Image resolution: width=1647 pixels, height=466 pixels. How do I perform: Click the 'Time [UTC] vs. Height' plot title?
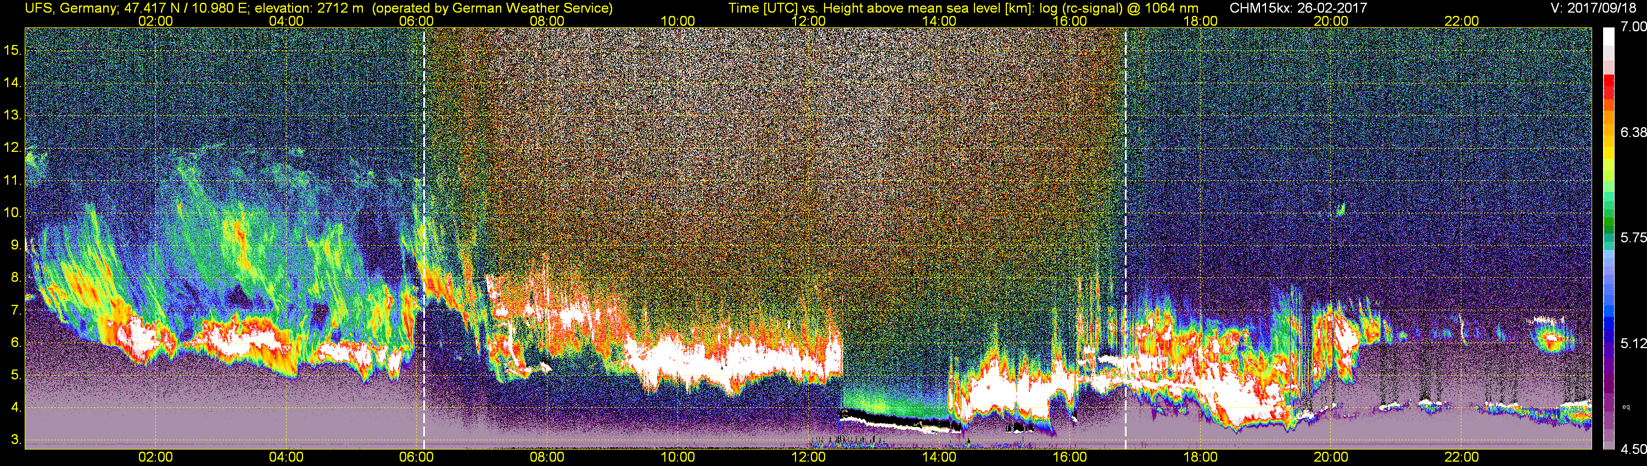963,8
